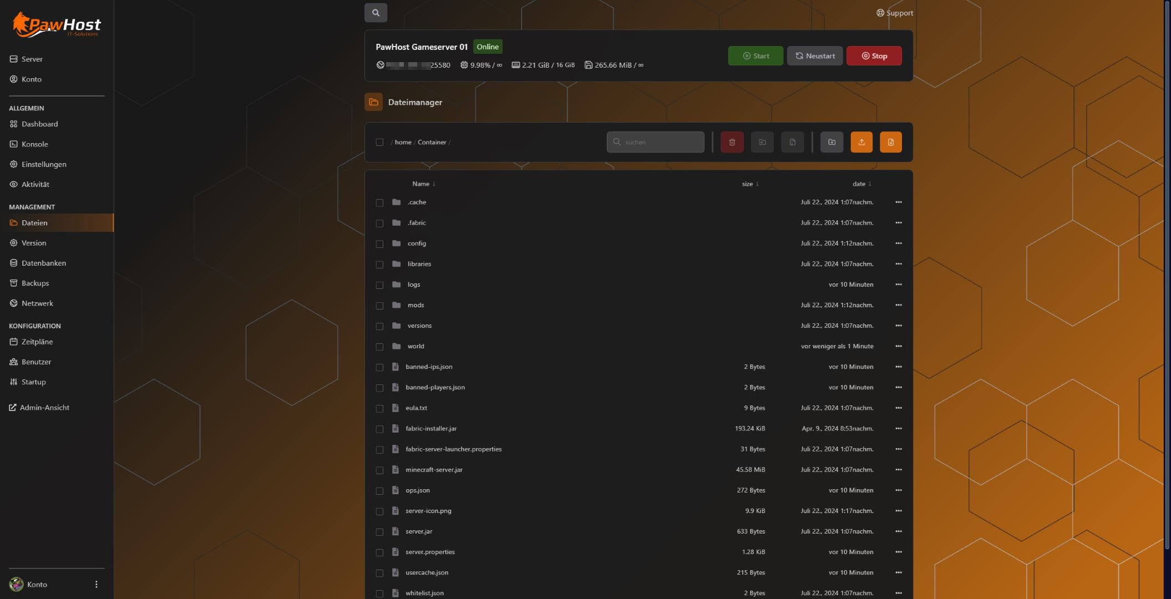Open the options menu for world folder
Image resolution: width=1171 pixels, height=599 pixels.
(898, 346)
